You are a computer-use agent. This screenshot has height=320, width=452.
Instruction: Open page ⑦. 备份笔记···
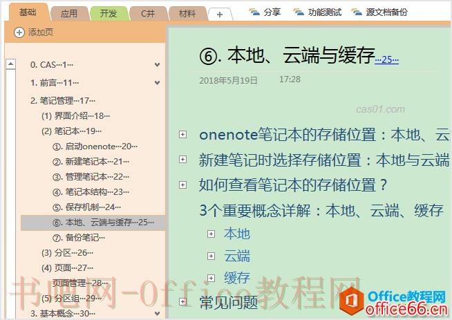tap(79, 238)
